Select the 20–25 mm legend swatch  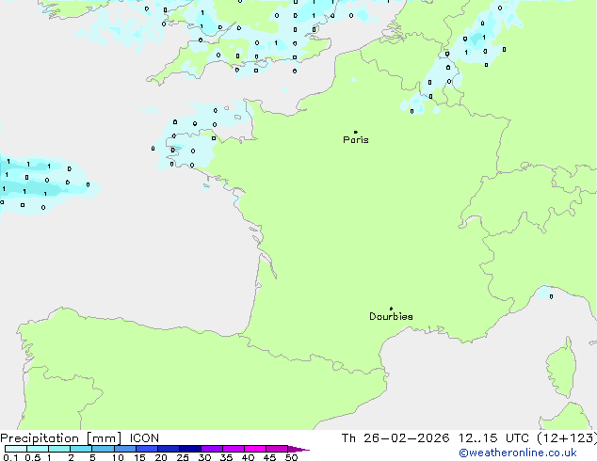pyautogui.click(x=169, y=449)
